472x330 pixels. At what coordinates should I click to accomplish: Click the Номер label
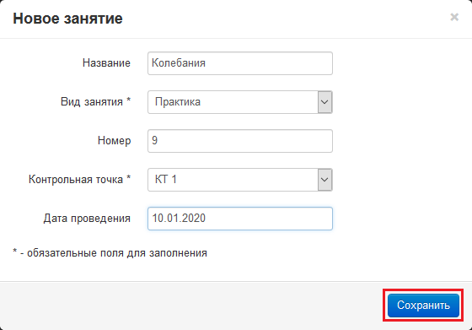point(114,141)
